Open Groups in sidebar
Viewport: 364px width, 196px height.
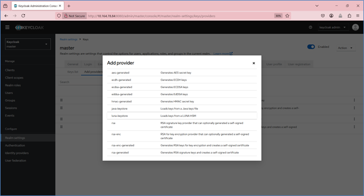pyautogui.click(x=10, y=101)
